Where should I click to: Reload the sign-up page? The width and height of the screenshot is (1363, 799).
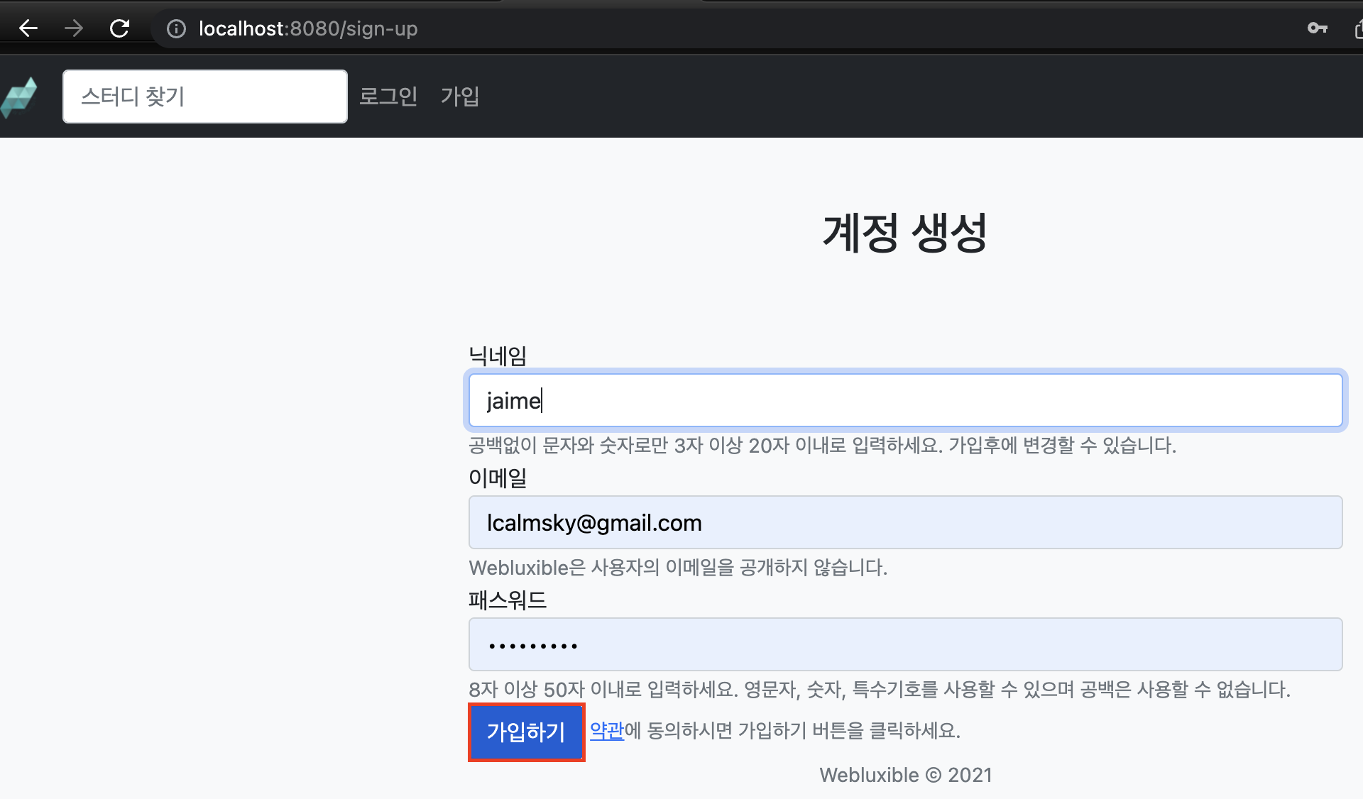point(119,28)
